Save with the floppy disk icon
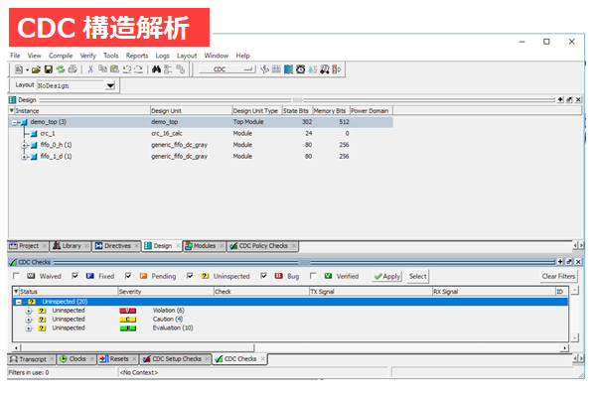This screenshot has width=597, height=393. (49, 69)
